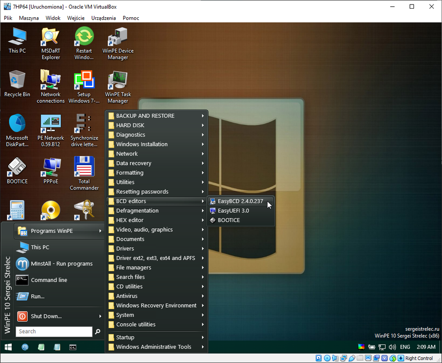Open Formatting folder in menu
The height and width of the screenshot is (363, 442).
(156, 172)
